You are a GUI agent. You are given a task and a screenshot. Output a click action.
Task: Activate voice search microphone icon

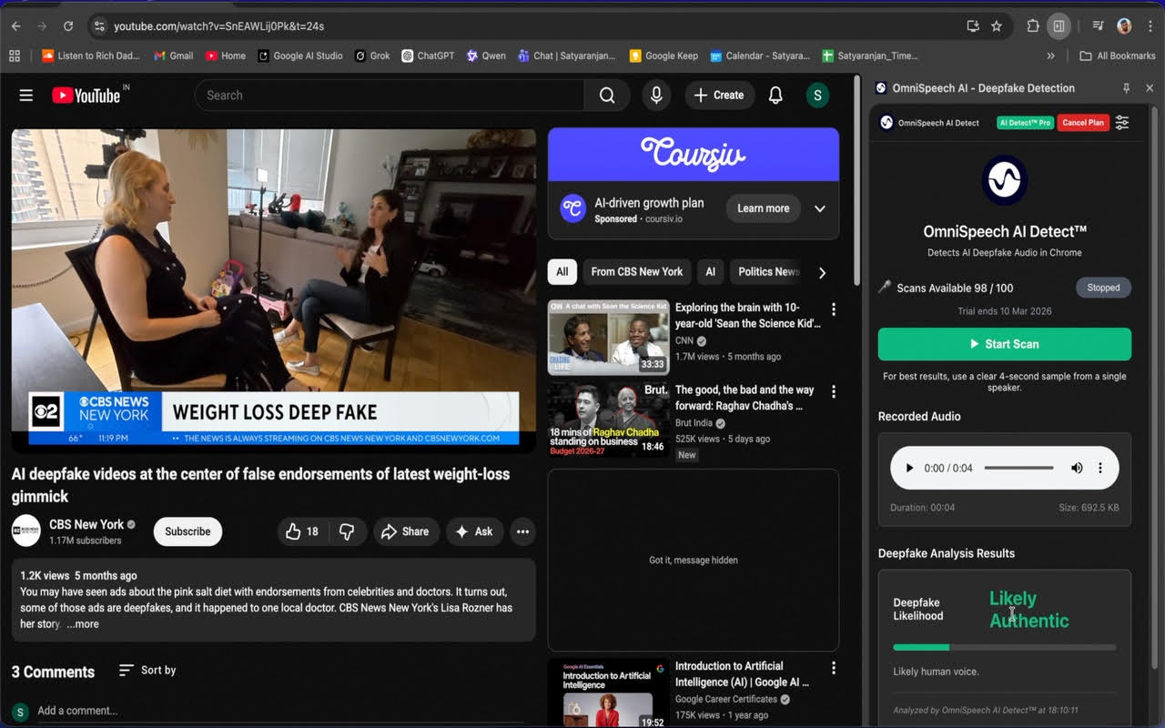click(x=655, y=96)
